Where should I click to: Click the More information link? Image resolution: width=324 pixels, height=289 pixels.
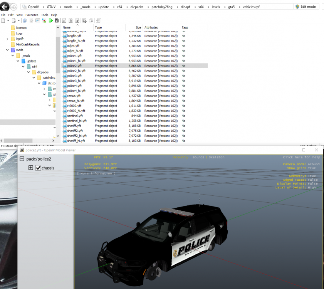(96, 173)
